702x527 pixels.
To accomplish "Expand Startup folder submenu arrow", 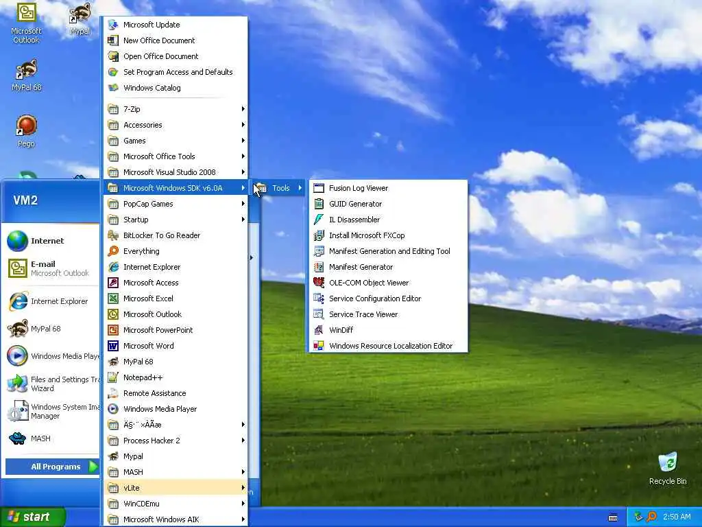I will (x=243, y=220).
